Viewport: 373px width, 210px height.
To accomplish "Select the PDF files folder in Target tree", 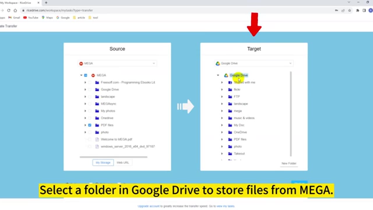I will pos(240,139).
